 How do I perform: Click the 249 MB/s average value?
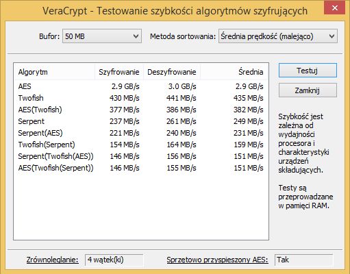[x=248, y=121]
